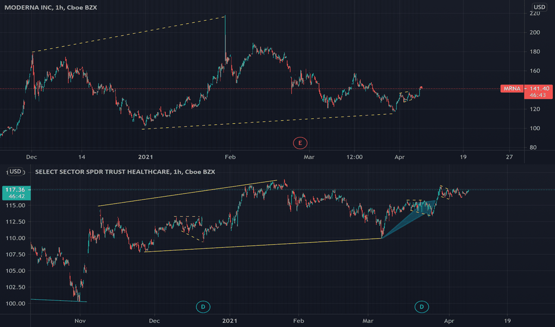Click the 220 price axis label
555x327 pixels.
[x=535, y=14]
